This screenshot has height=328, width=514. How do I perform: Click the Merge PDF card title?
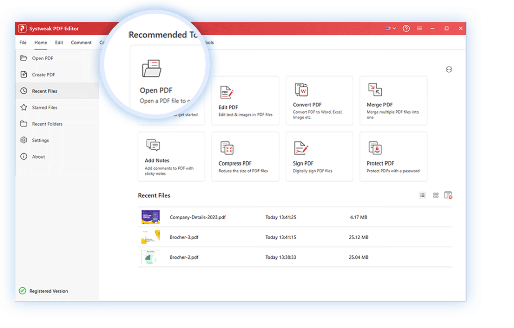tap(379, 105)
